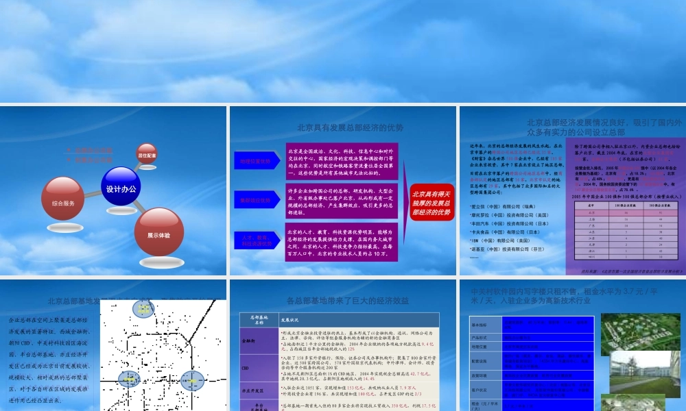Open slide titled 北京总部经济发展情况良好
686x411 pixels.
click(x=573, y=190)
